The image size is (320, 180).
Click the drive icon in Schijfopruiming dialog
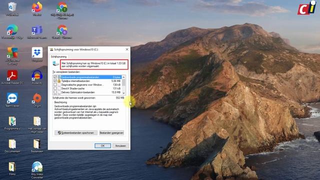point(55,63)
